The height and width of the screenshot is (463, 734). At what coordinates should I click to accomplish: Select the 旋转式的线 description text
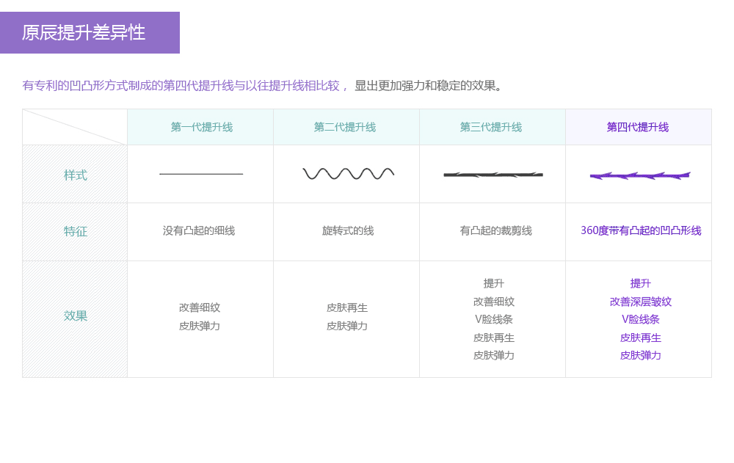[346, 231]
